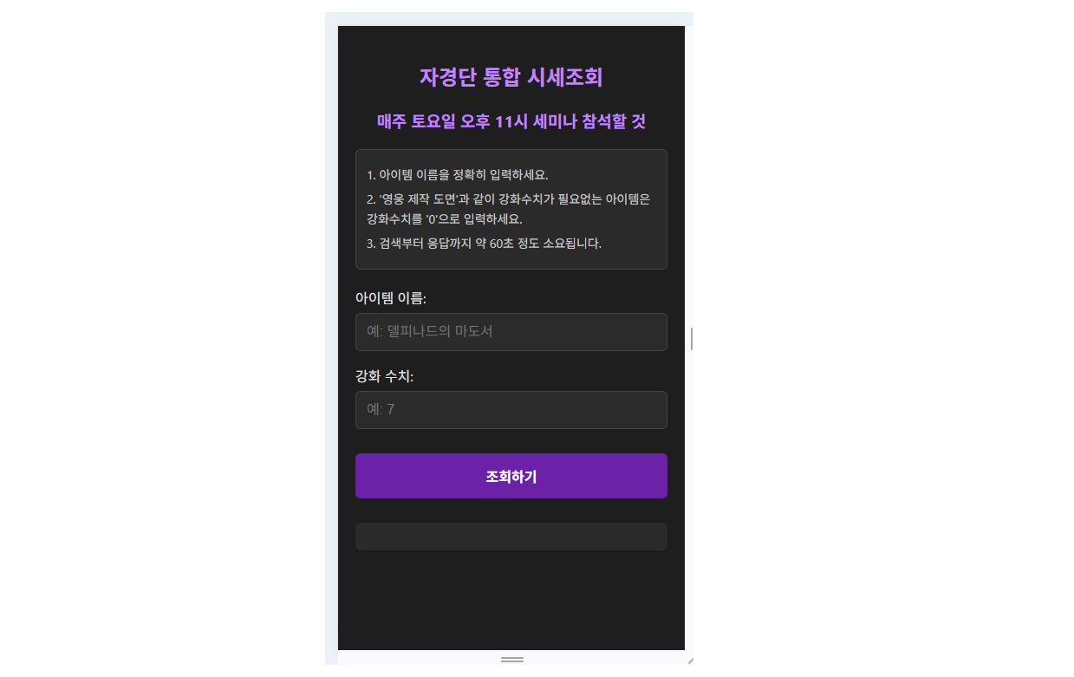This screenshot has width=1074, height=677.
Task: Click the empty result box below 조회하기
Action: (x=511, y=537)
